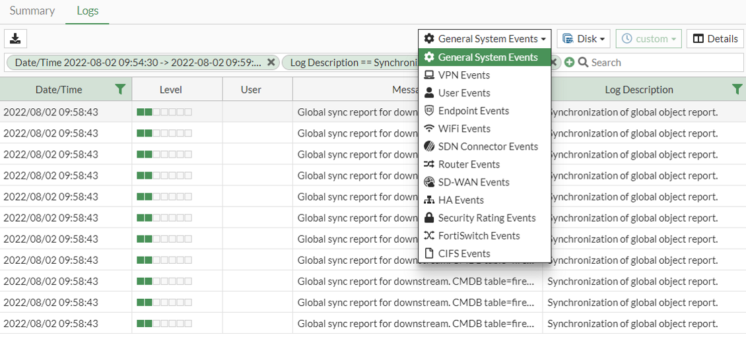Choose Router Events option
This screenshot has height=339, width=746.
(x=469, y=164)
